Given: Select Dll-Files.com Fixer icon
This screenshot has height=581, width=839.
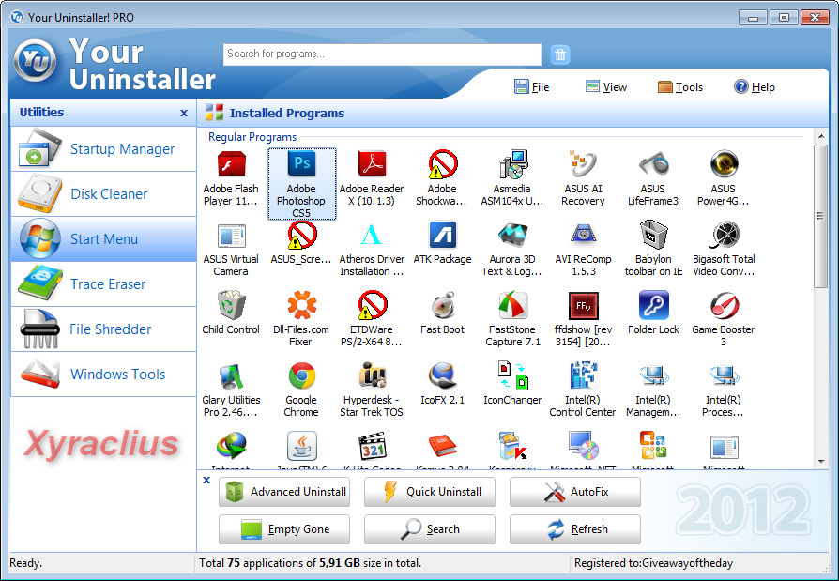Looking at the screenshot, I should coord(302,305).
